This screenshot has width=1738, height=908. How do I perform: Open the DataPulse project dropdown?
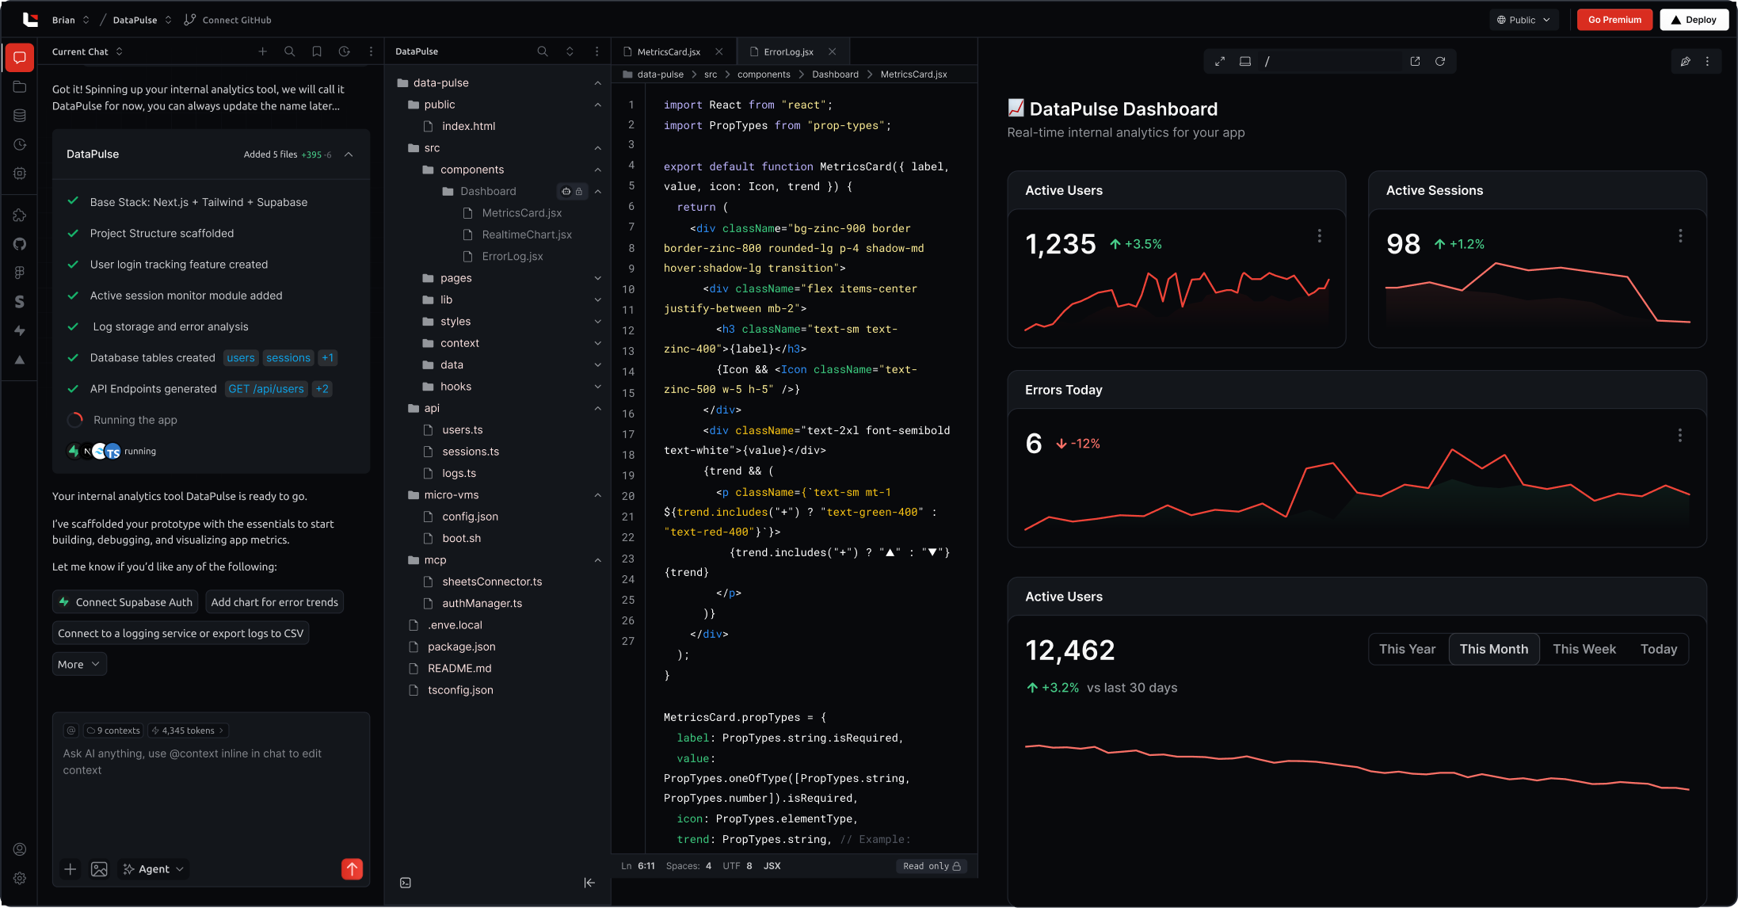[x=142, y=20]
